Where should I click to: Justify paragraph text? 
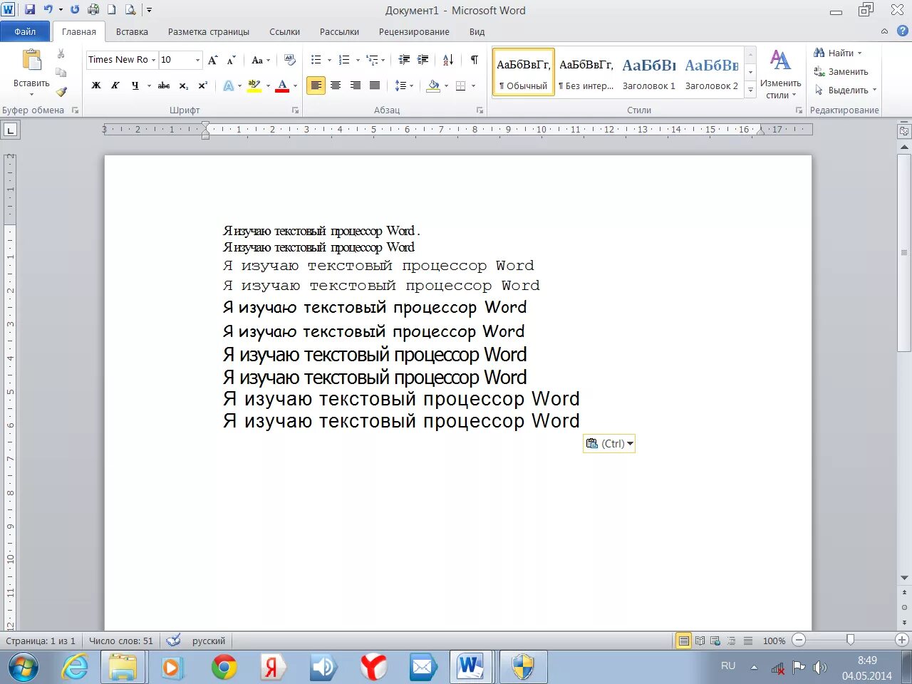click(374, 85)
